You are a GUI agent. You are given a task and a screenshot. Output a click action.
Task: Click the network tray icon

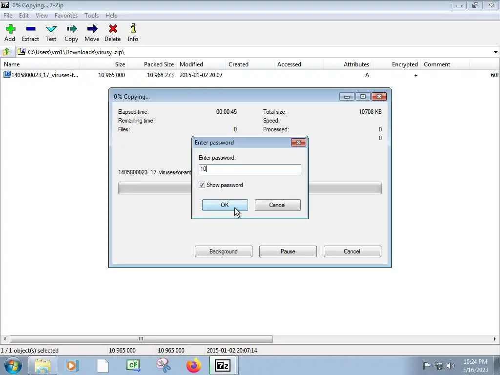439,365
